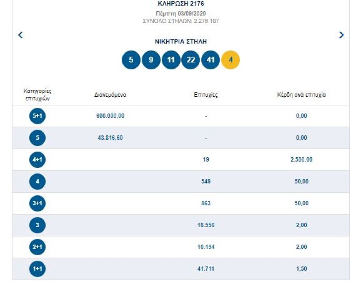This screenshot has height=282, width=358.
Task: Click the draw date 03/09/2020
Action: point(182,13)
